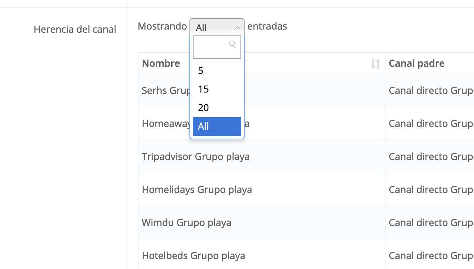Click Canal padre cell in Wimdu row
This screenshot has height=269, width=474.
[430, 223]
